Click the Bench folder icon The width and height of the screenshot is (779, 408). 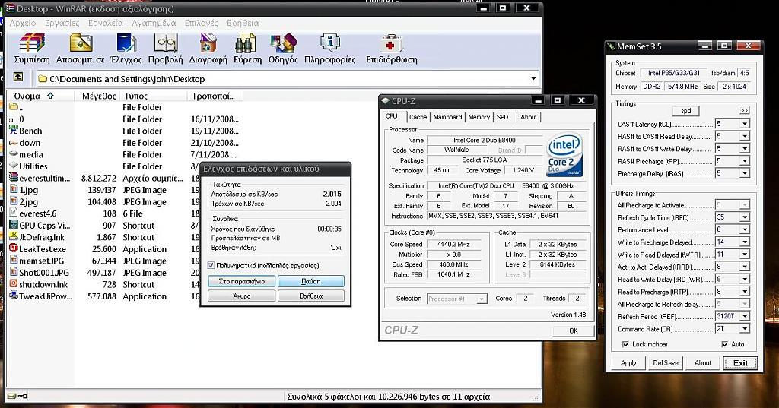point(14,131)
